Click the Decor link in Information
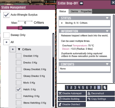This screenshot has height=108, width=115. (66, 49)
